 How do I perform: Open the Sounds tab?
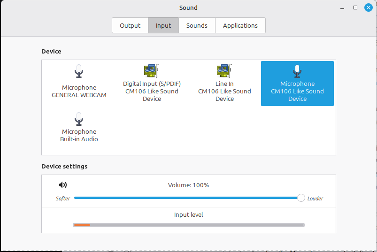click(x=197, y=25)
